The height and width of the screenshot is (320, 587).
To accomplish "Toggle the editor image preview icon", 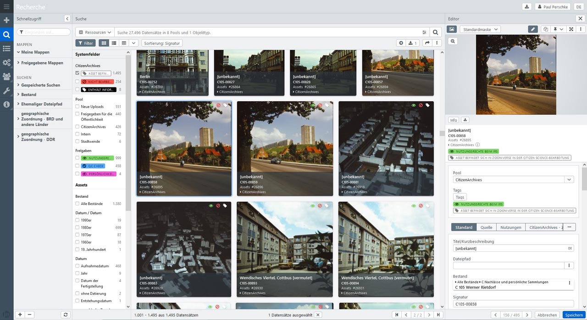I will pyautogui.click(x=452, y=29).
